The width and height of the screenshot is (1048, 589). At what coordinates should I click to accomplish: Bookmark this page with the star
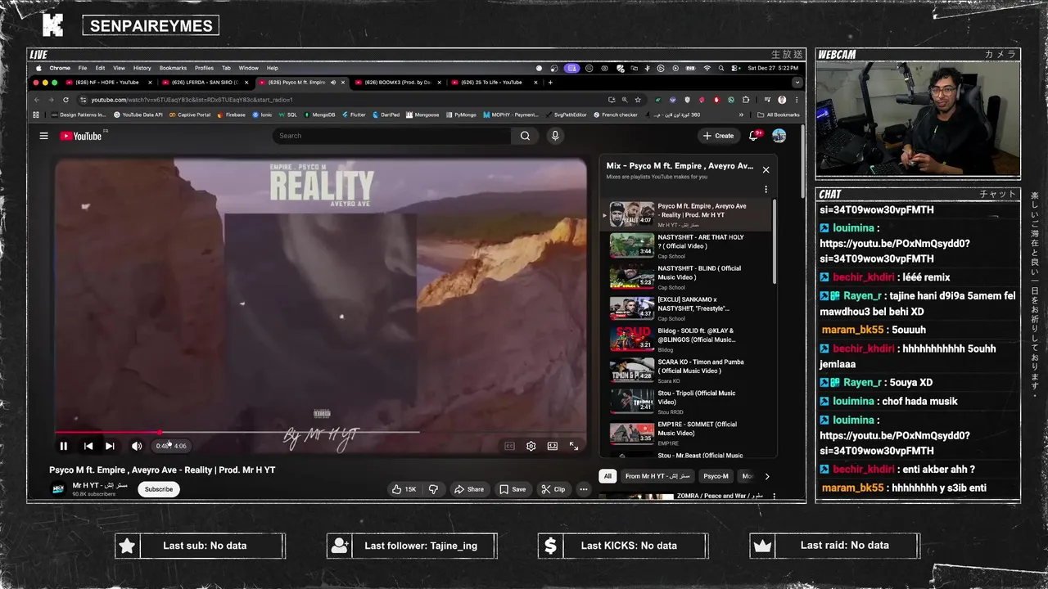click(x=638, y=100)
